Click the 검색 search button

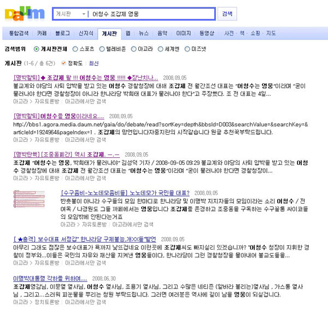click(227, 14)
